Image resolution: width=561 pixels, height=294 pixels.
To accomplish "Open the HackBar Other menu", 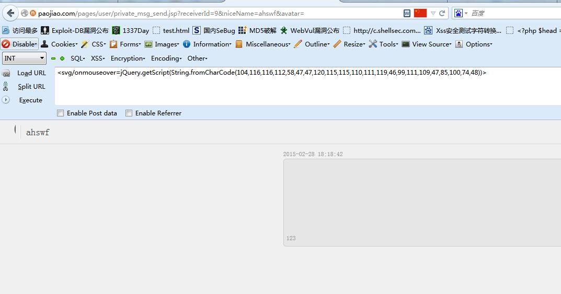I will click(198, 58).
